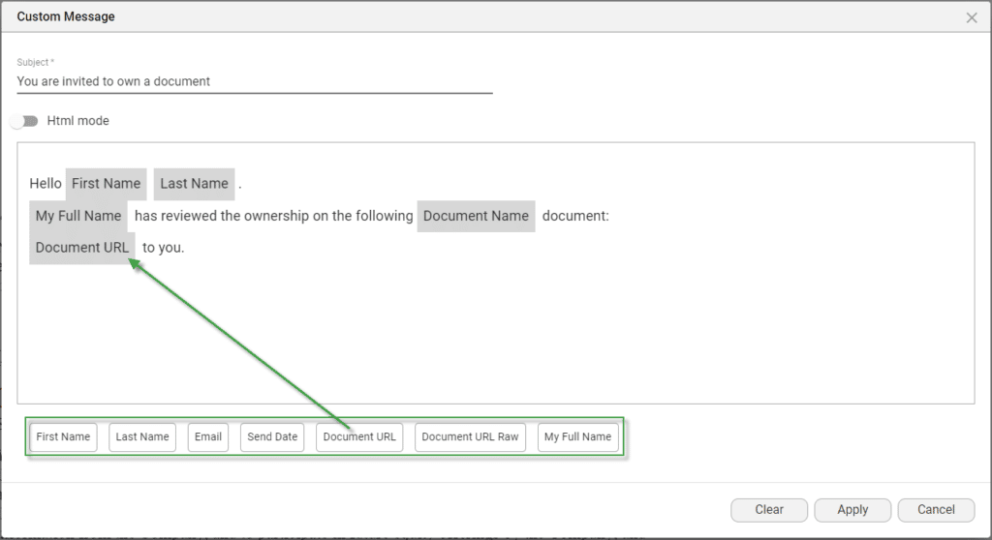This screenshot has width=992, height=540.
Task: Select First Name placeholder inside the message body
Action: coord(106,184)
